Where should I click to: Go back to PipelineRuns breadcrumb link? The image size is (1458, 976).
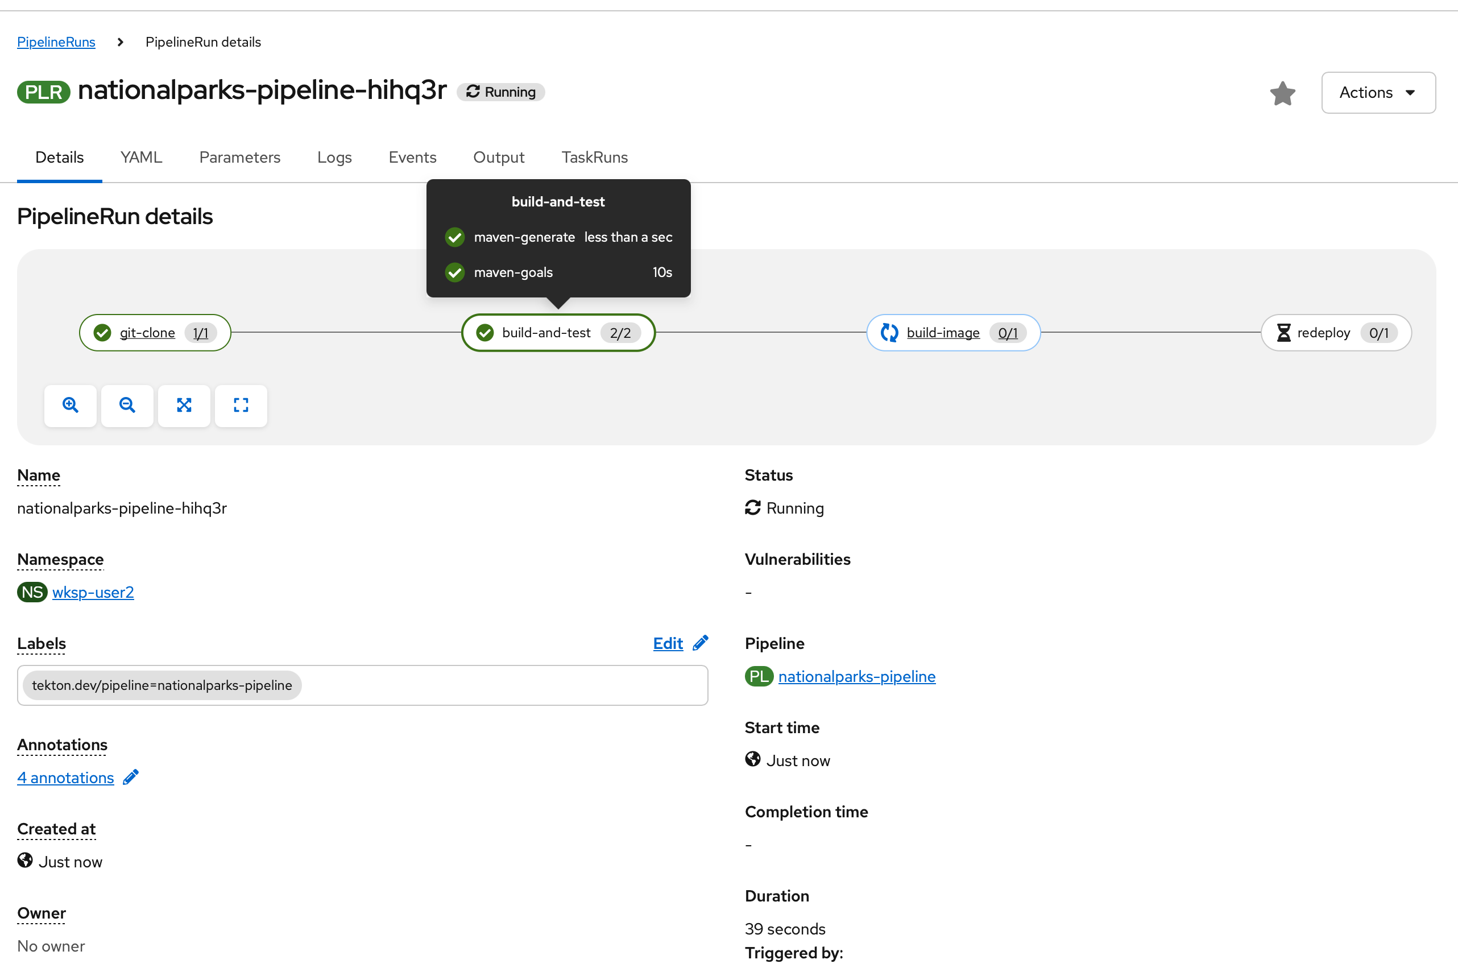pyautogui.click(x=56, y=42)
